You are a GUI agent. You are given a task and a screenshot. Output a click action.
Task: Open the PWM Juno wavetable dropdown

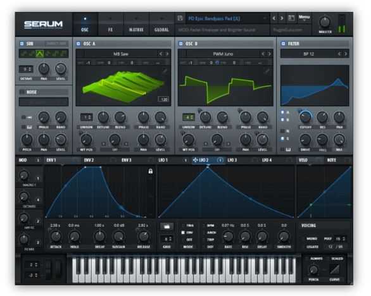(x=223, y=54)
